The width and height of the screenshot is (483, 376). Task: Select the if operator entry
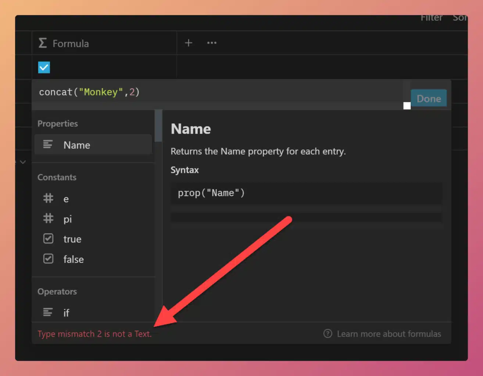coord(93,312)
